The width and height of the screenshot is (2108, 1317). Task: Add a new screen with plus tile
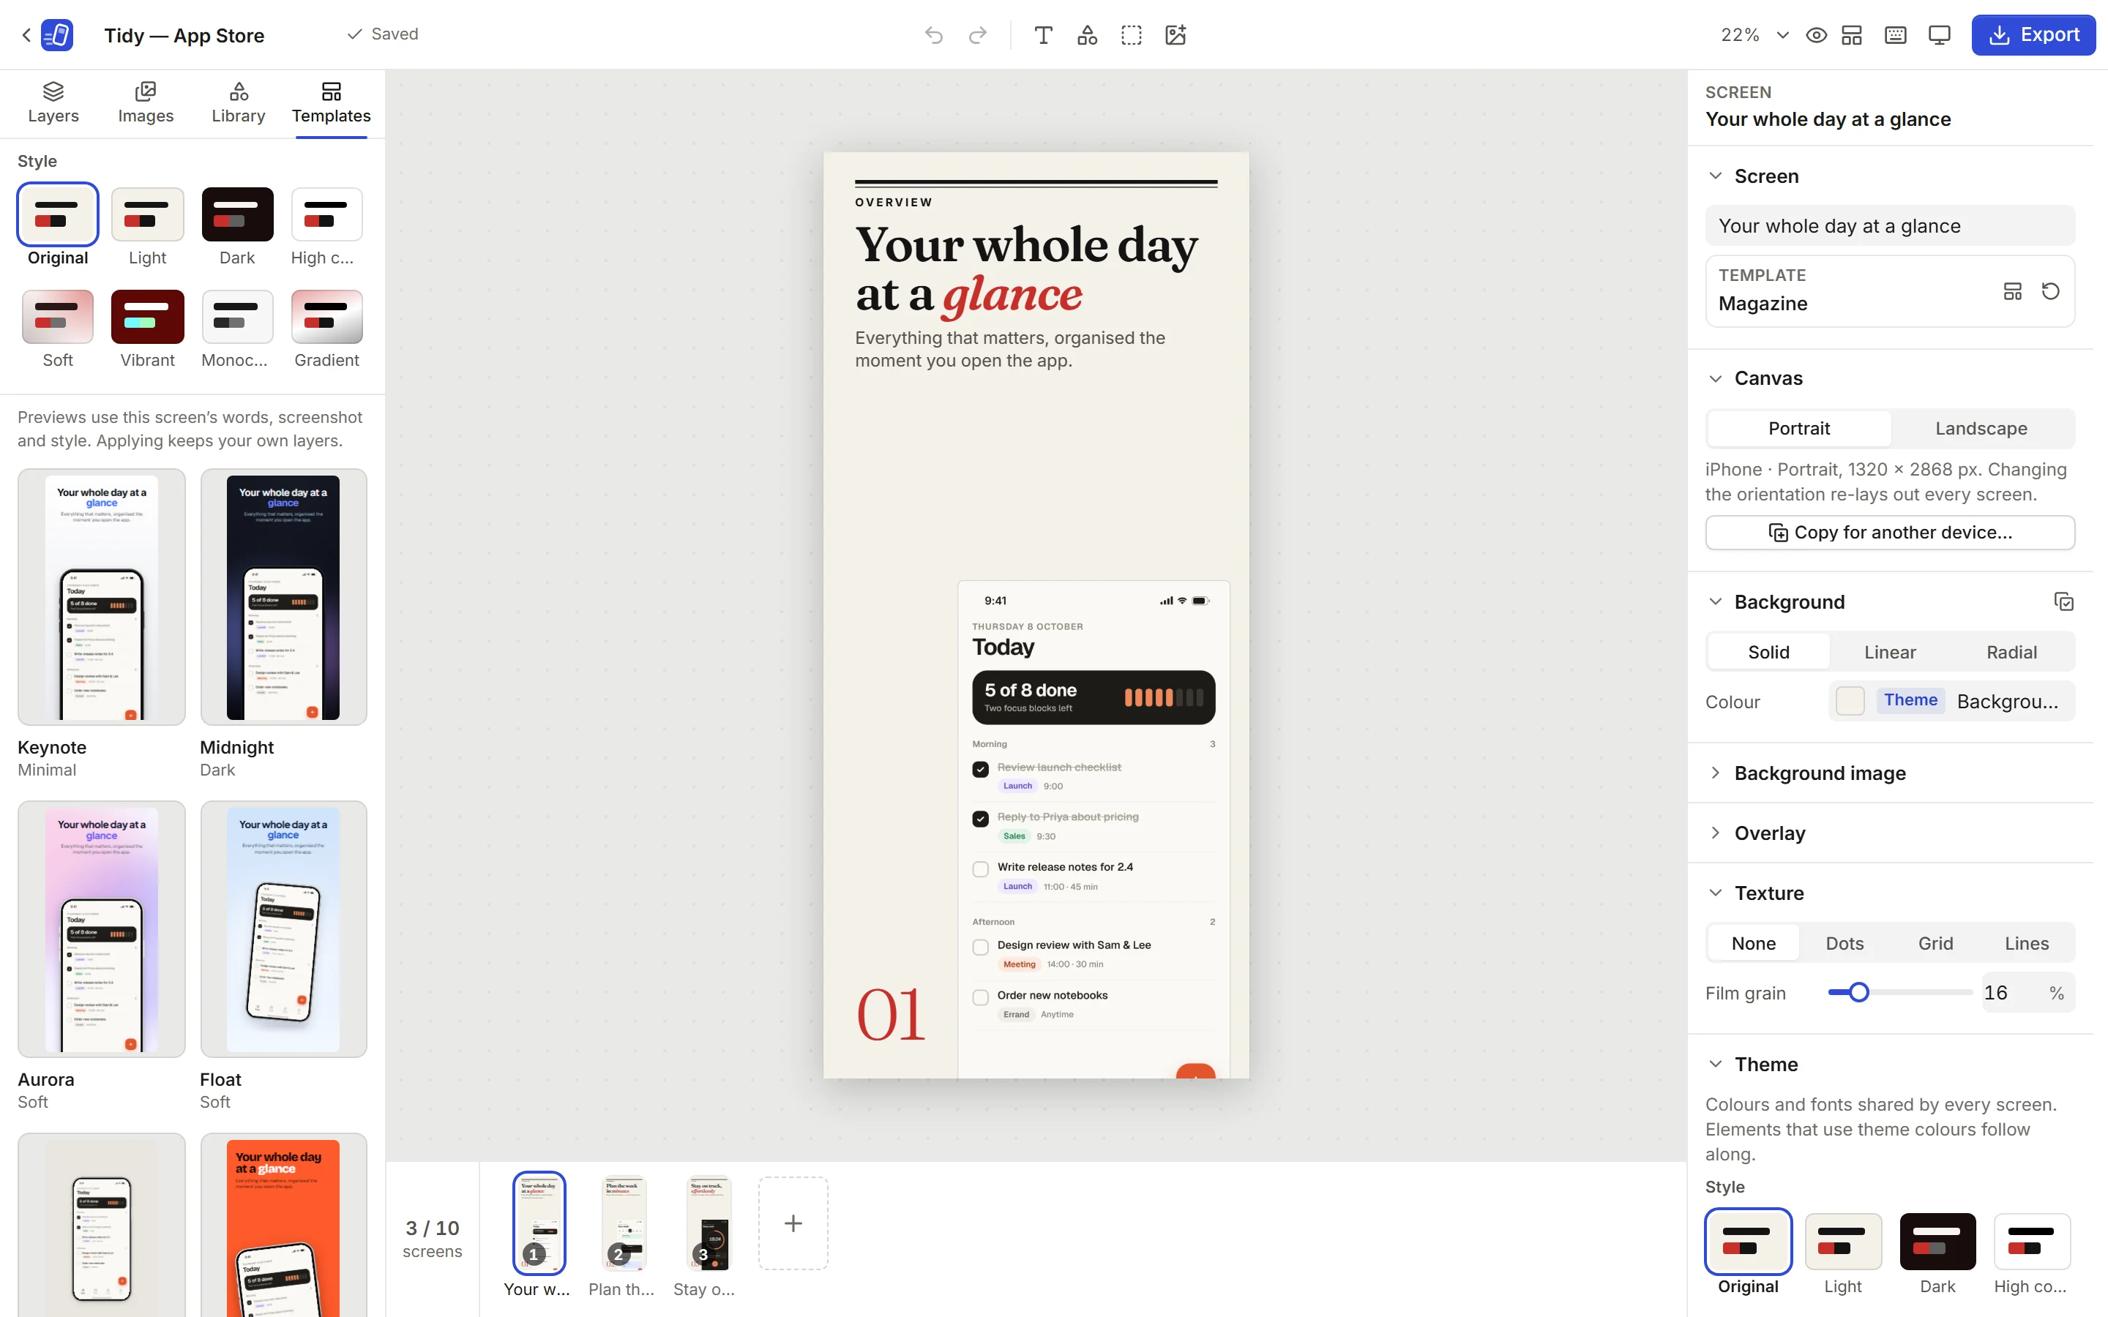pos(793,1223)
